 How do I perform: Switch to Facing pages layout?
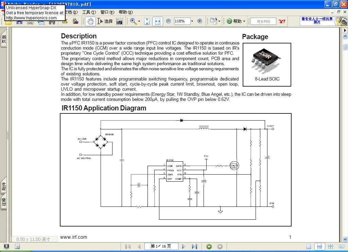coord(341,247)
